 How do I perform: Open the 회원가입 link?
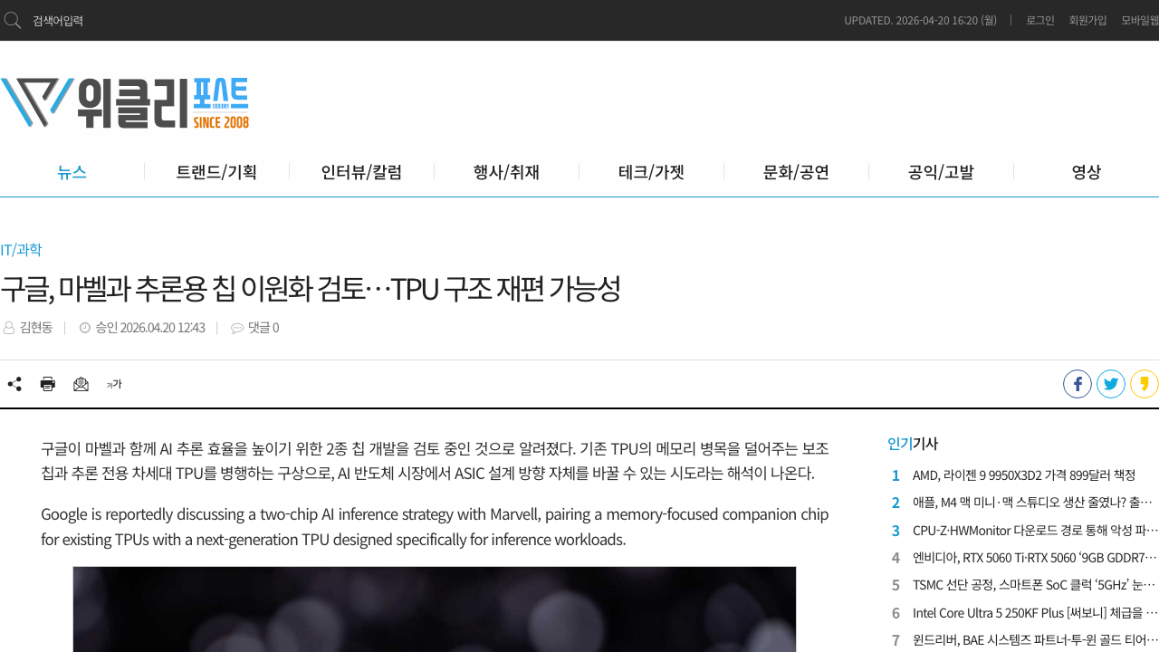tap(1087, 20)
